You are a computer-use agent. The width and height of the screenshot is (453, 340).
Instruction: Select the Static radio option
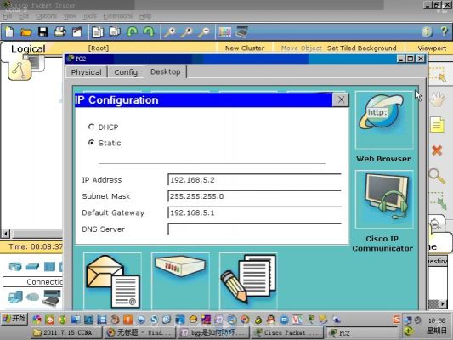click(x=91, y=143)
